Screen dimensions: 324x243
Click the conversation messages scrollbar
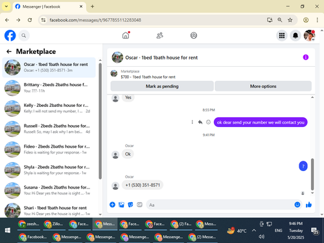(x=312, y=174)
